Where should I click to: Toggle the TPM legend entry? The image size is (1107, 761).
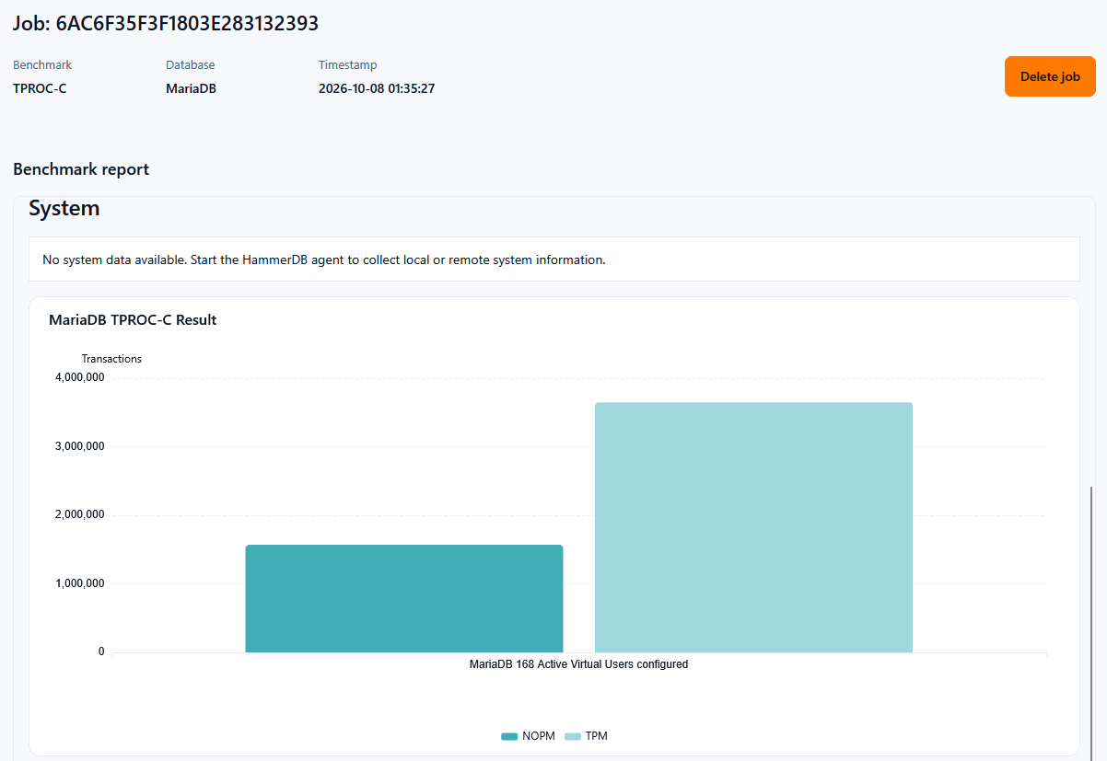click(586, 736)
